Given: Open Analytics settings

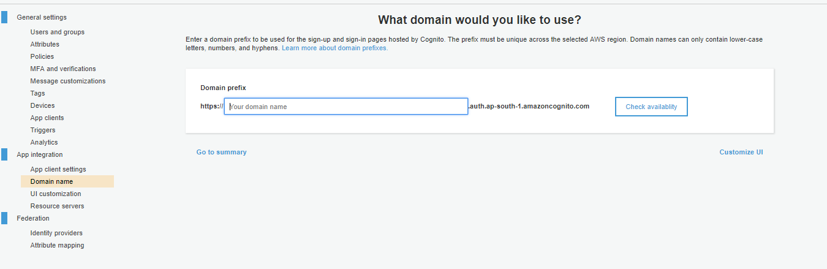Looking at the screenshot, I should [44, 142].
